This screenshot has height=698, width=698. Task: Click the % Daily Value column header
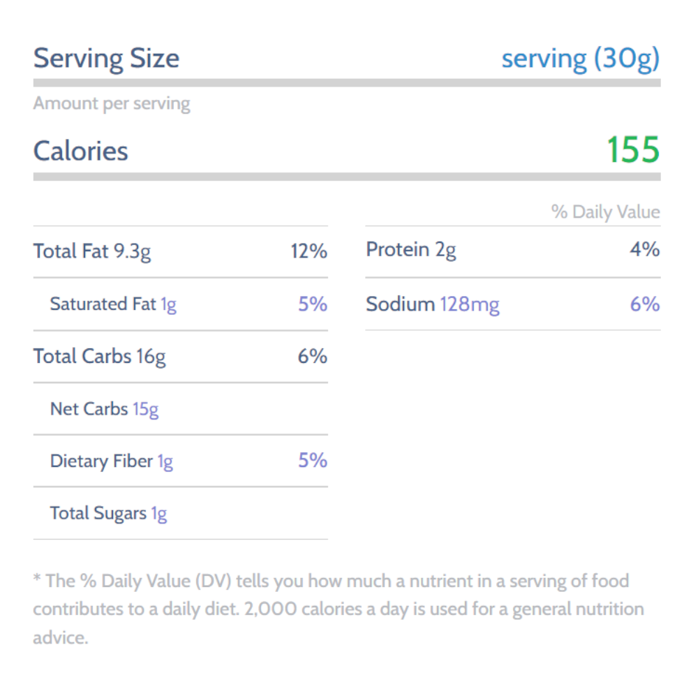[605, 212]
